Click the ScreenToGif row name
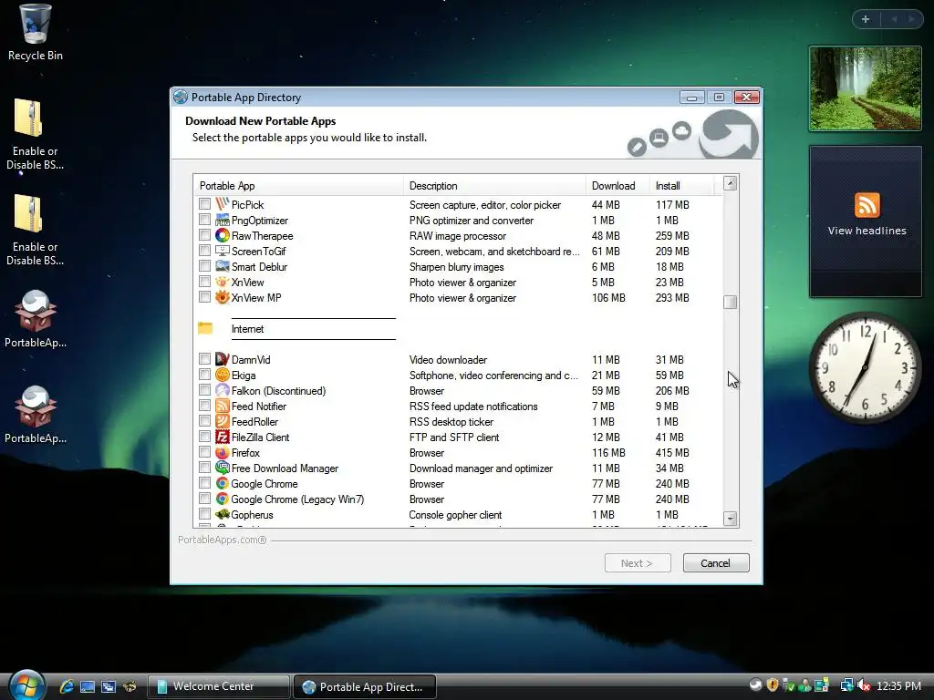Viewport: 934px width, 700px height. 258,252
